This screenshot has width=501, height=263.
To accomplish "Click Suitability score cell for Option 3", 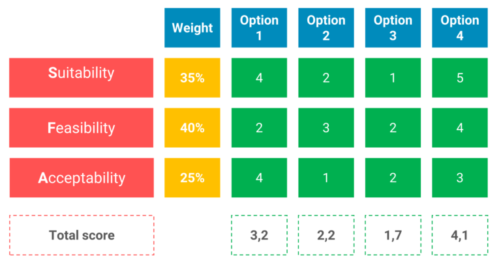I will pos(393,77).
